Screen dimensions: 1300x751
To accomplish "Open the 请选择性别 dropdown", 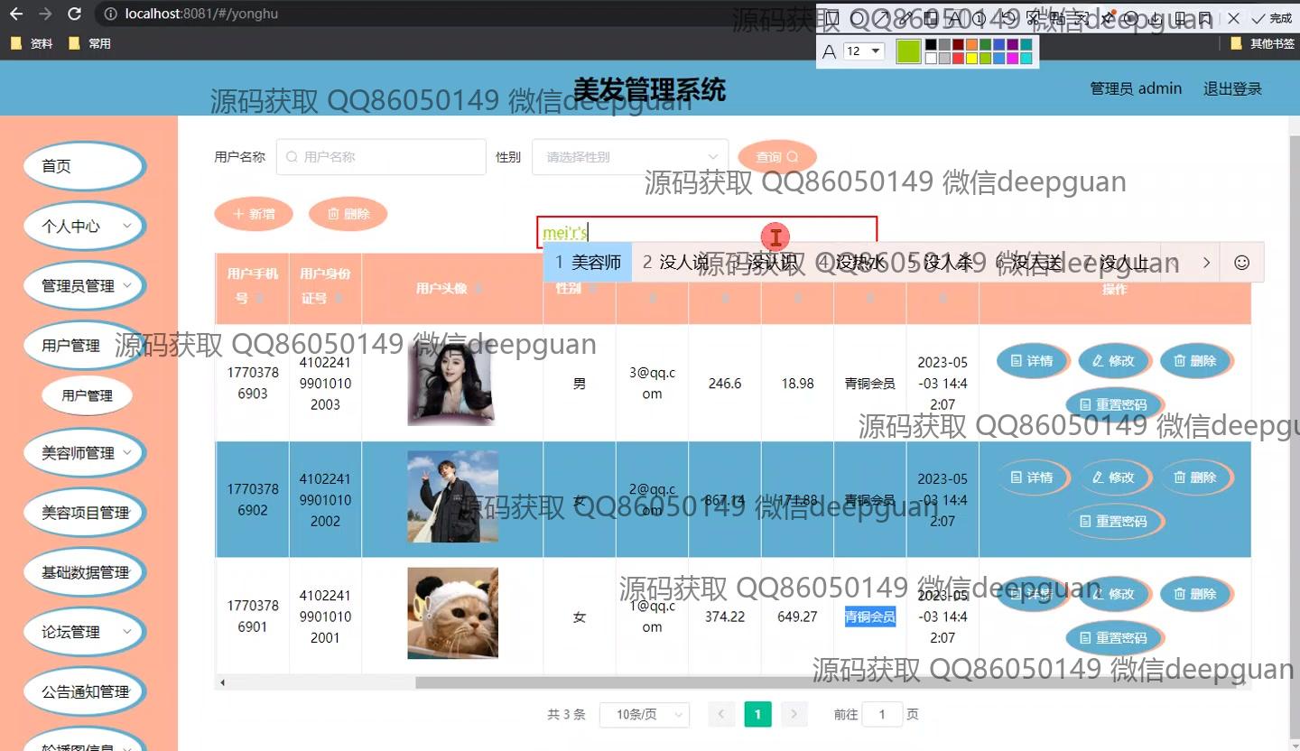I will 630,157.
